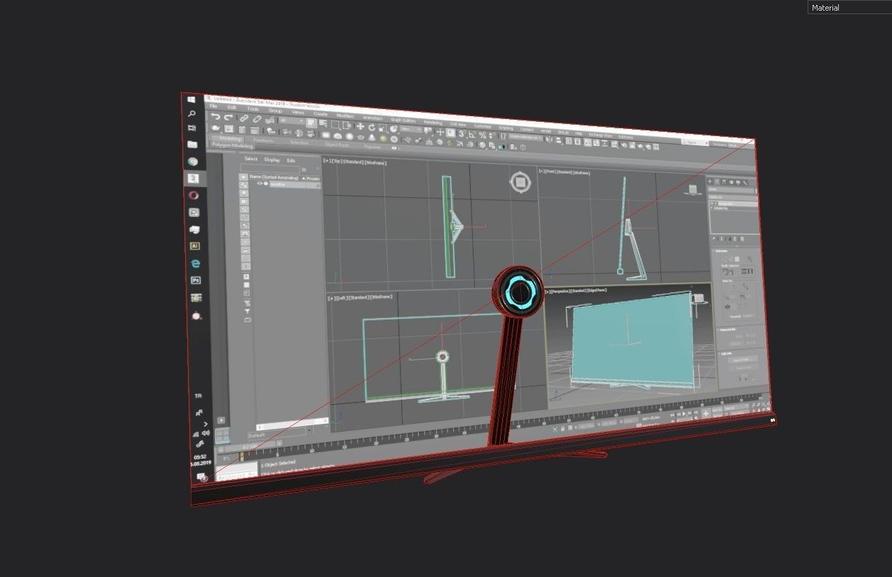Activate the Select Object arrow tool
This screenshot has height=577, width=892.
pyautogui.click(x=311, y=123)
